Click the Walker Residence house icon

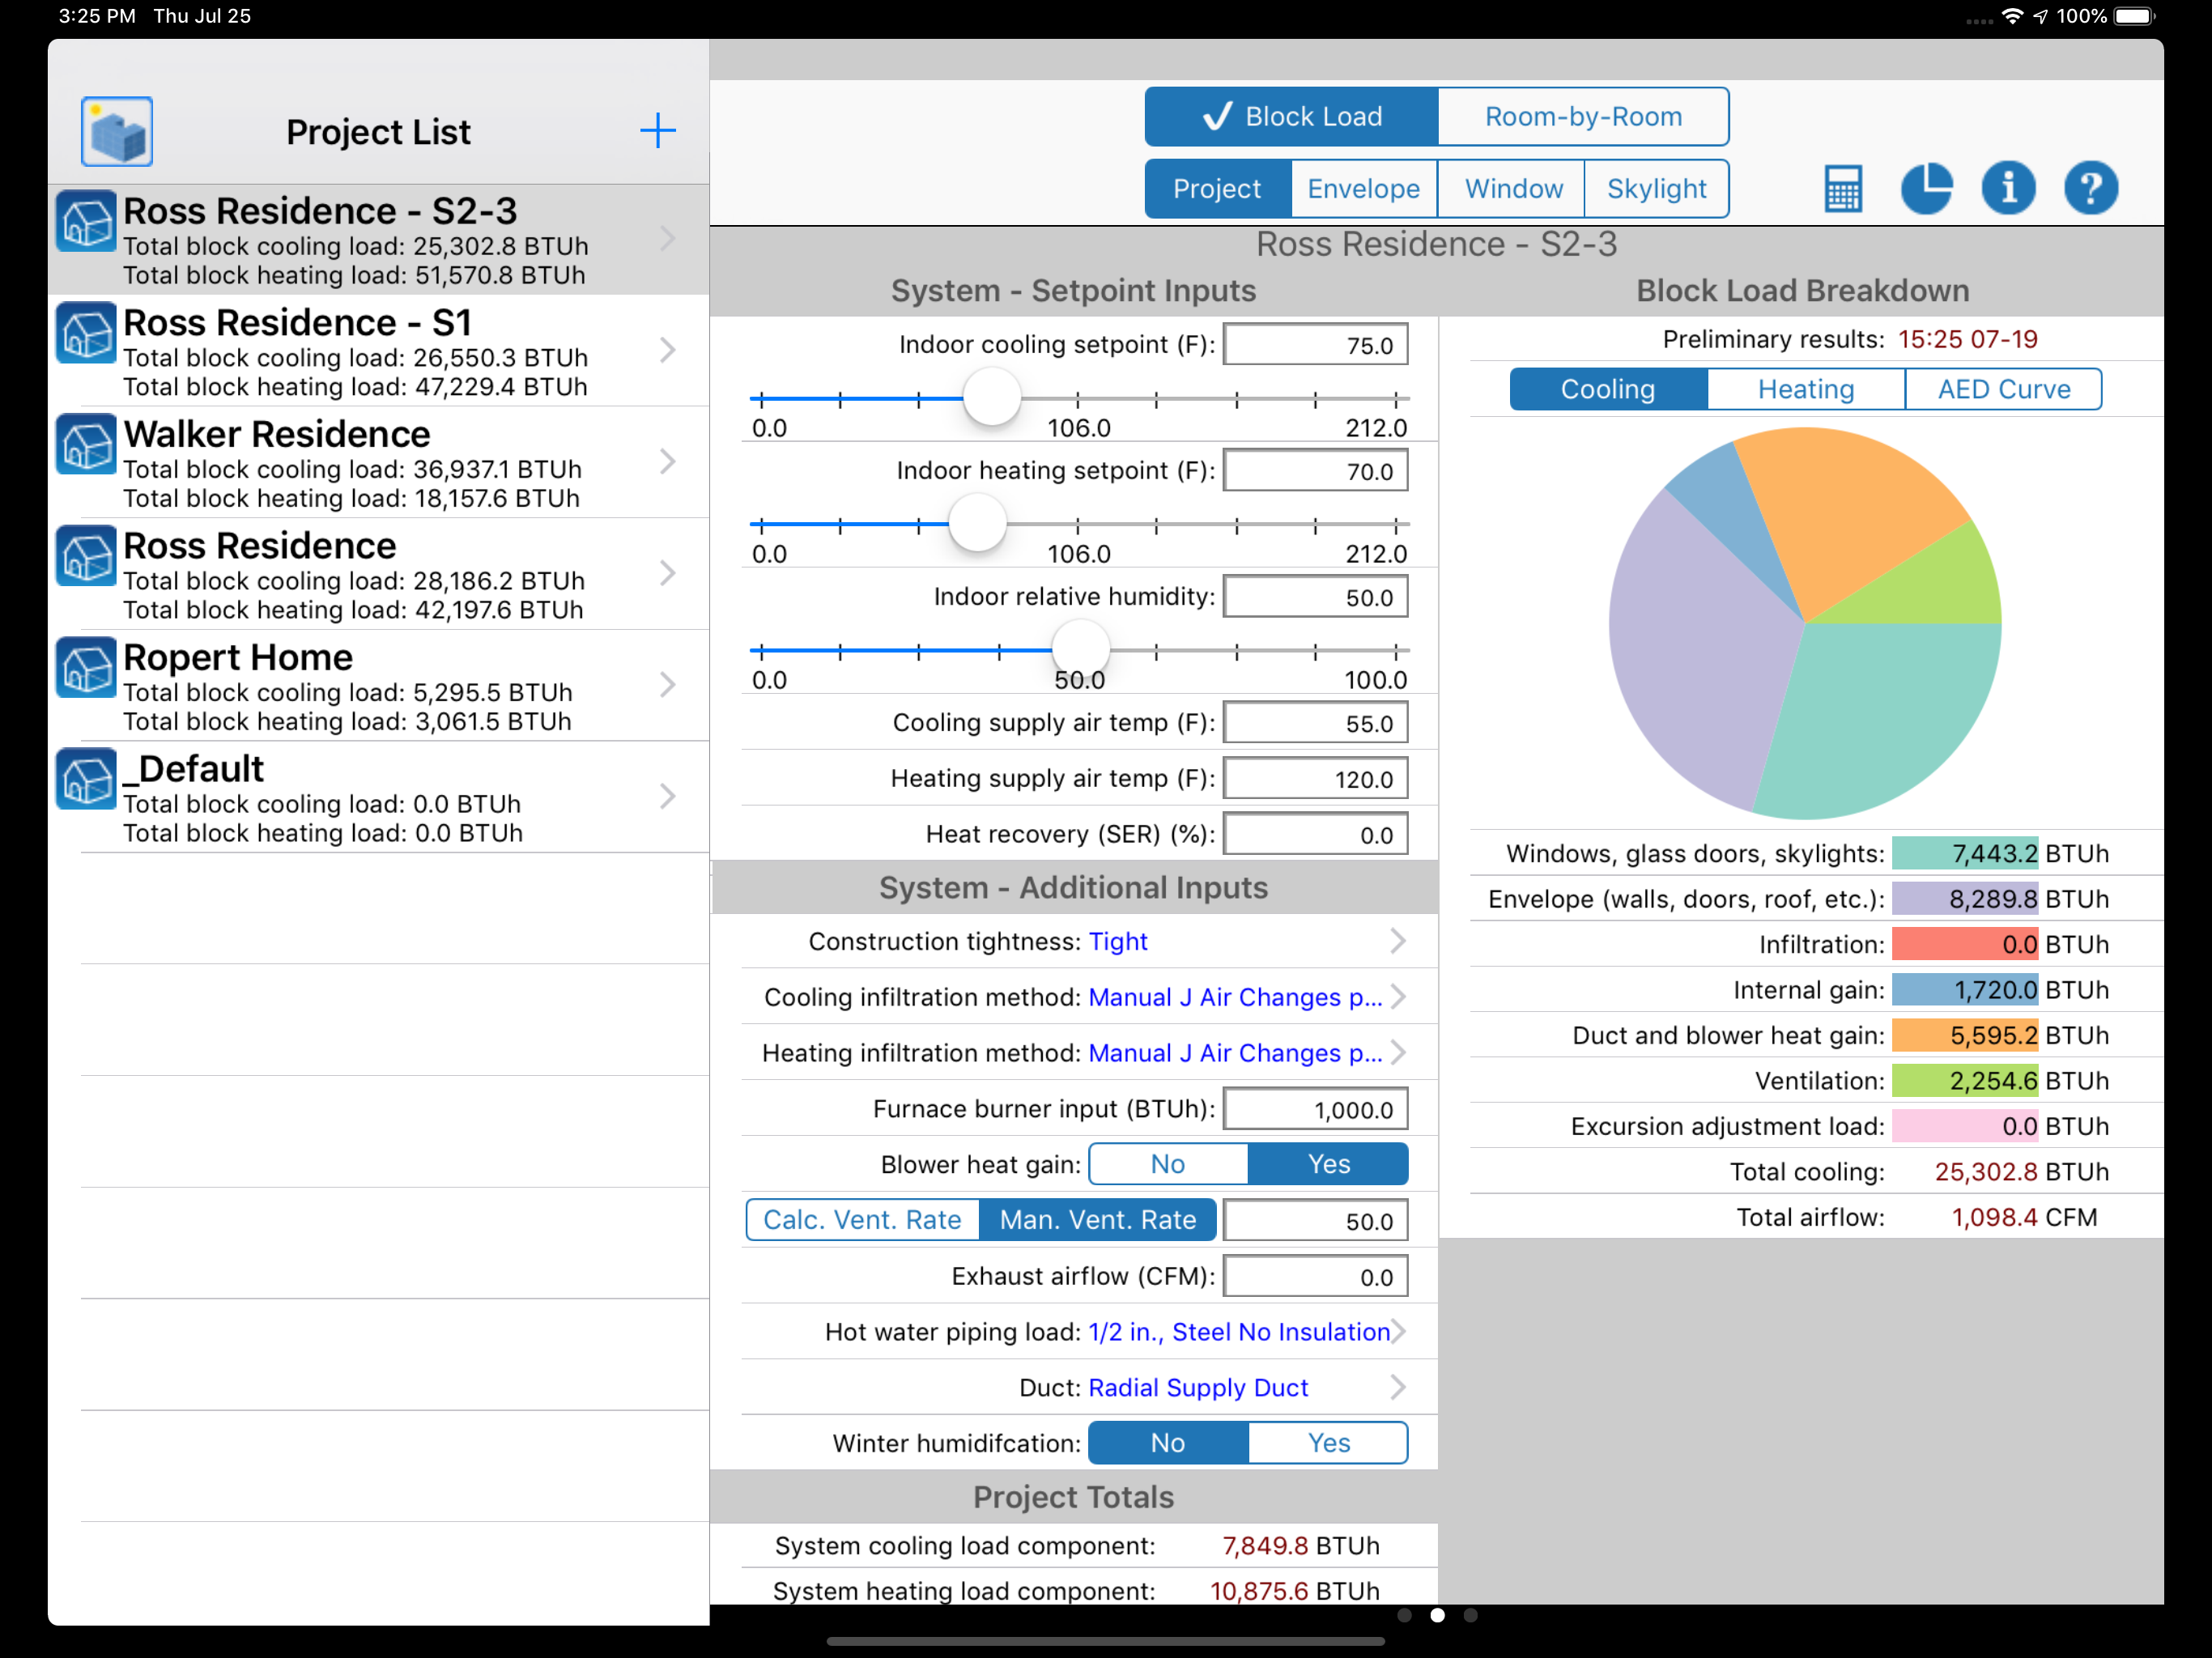pos(86,444)
